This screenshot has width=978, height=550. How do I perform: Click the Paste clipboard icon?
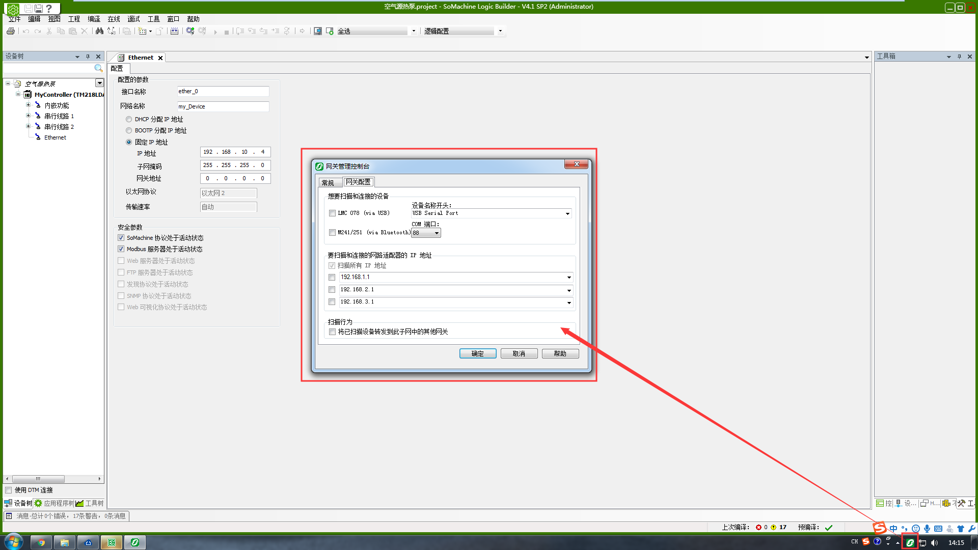73,31
